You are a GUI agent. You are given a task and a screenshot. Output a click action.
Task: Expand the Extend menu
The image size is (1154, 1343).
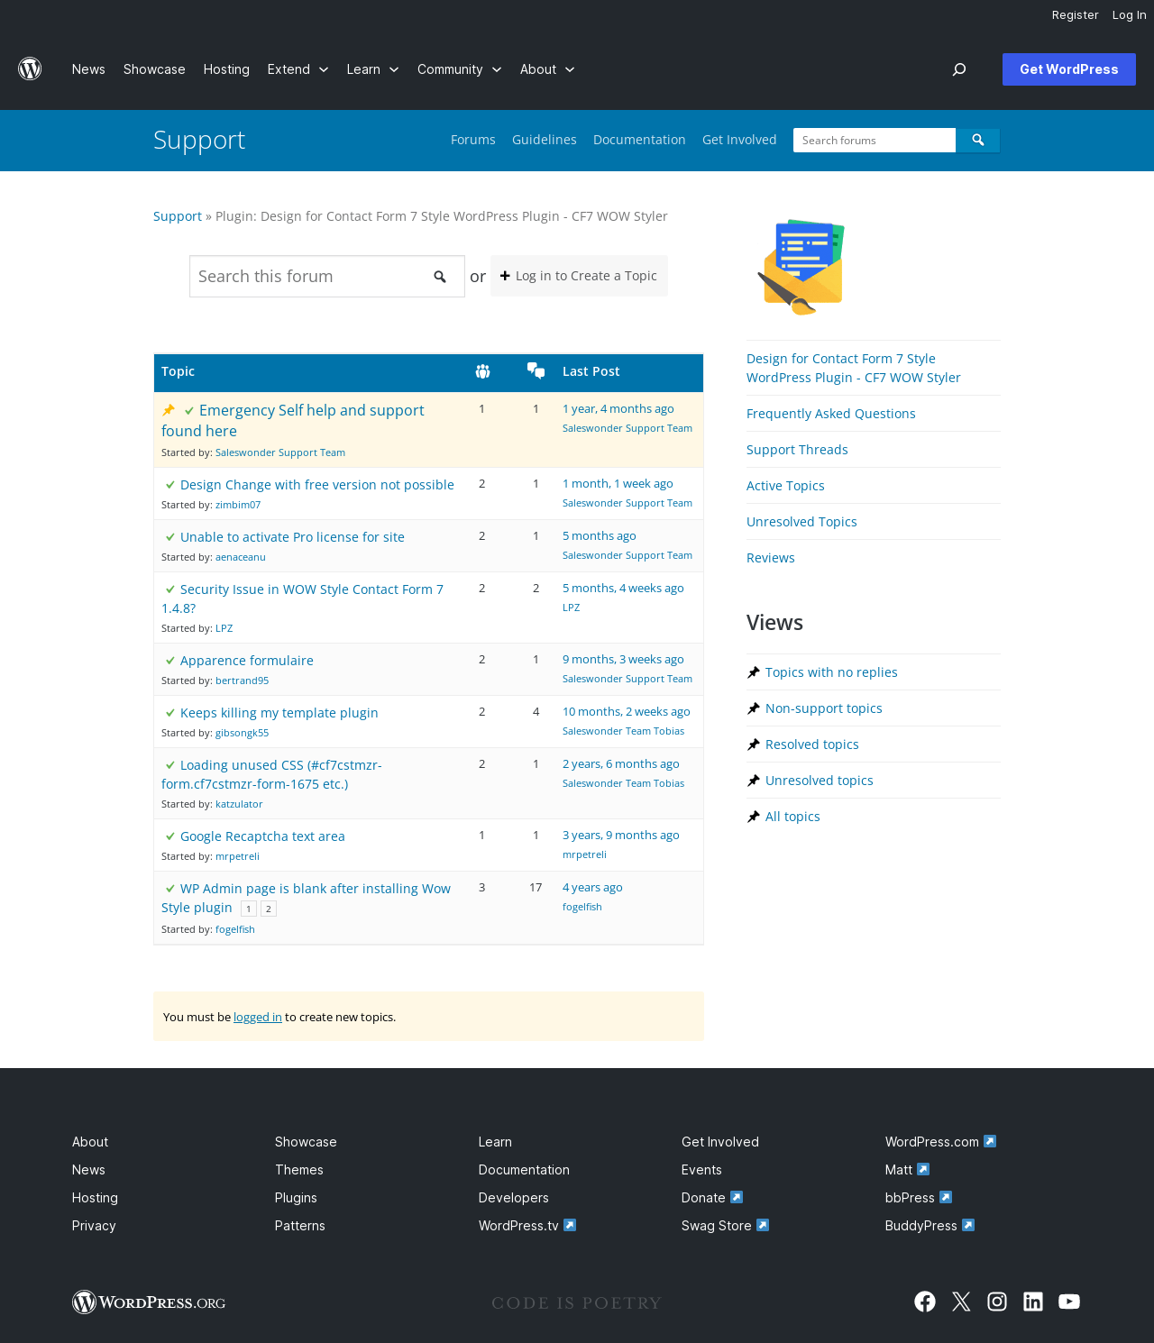click(x=298, y=69)
